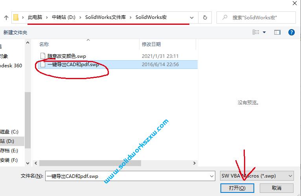Image resolution: width=301 pixels, height=196 pixels.
Task: Expand chevron after 此电脑 in path
Action: tap(47, 17)
